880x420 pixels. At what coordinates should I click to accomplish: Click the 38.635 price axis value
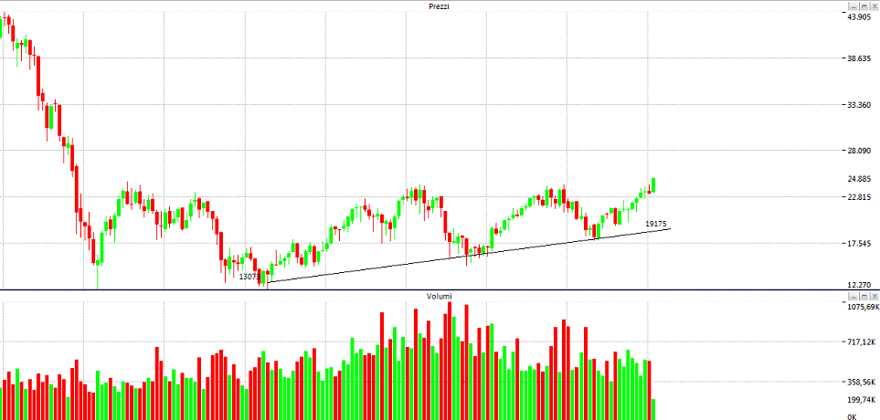pyautogui.click(x=858, y=58)
